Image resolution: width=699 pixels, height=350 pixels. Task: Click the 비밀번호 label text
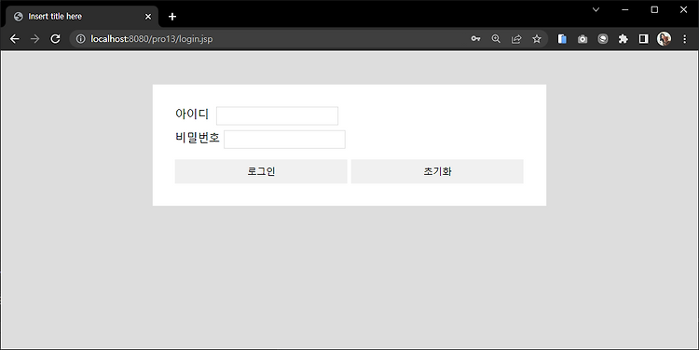click(x=198, y=138)
